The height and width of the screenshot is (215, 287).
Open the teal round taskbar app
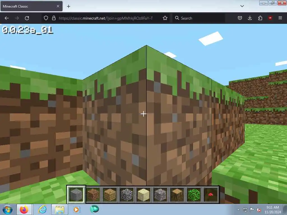coord(94,209)
